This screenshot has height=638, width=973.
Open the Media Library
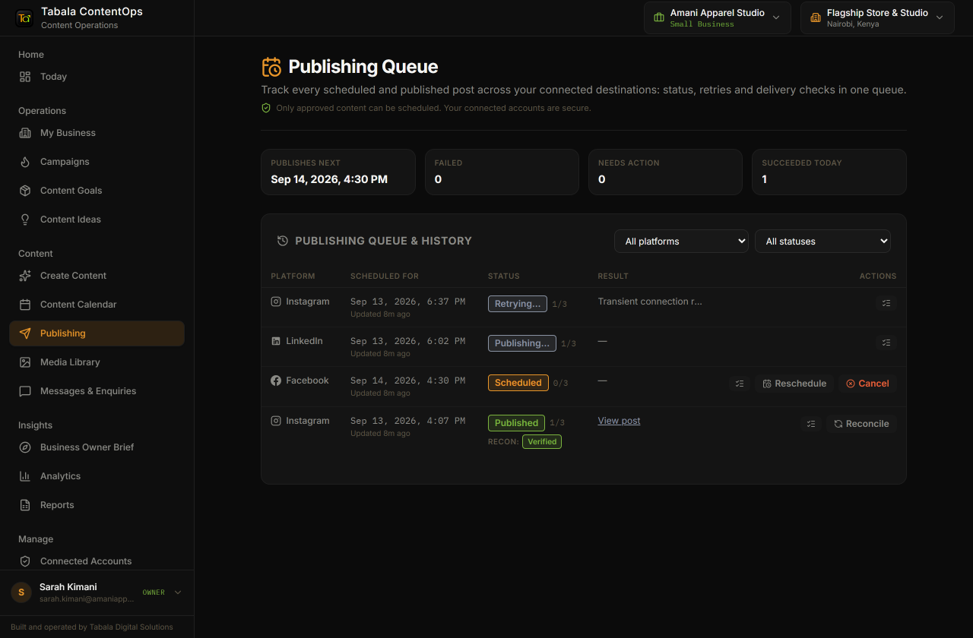click(x=97, y=362)
